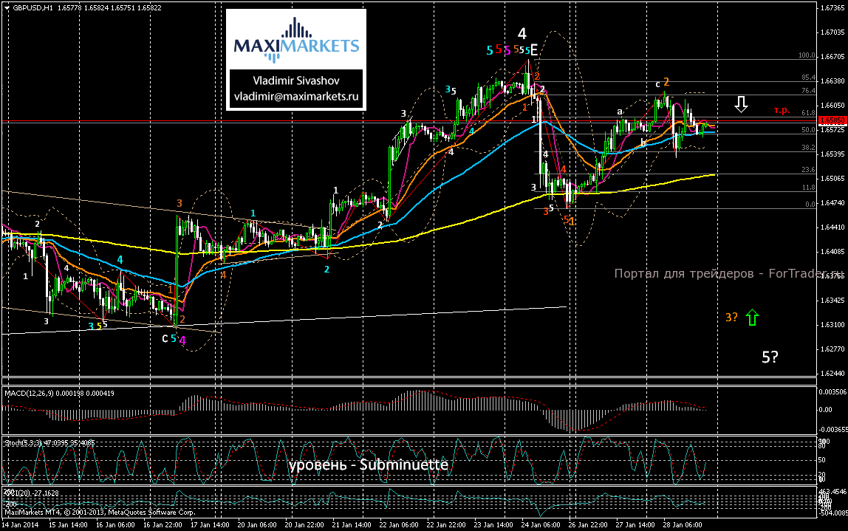The image size is (848, 531).
Task: Select the Fibonacci 50.0 level label
Action: (x=809, y=130)
